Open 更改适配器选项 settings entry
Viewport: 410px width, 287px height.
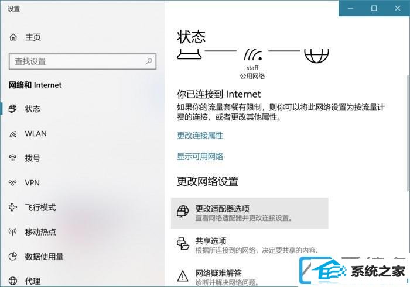point(250,213)
